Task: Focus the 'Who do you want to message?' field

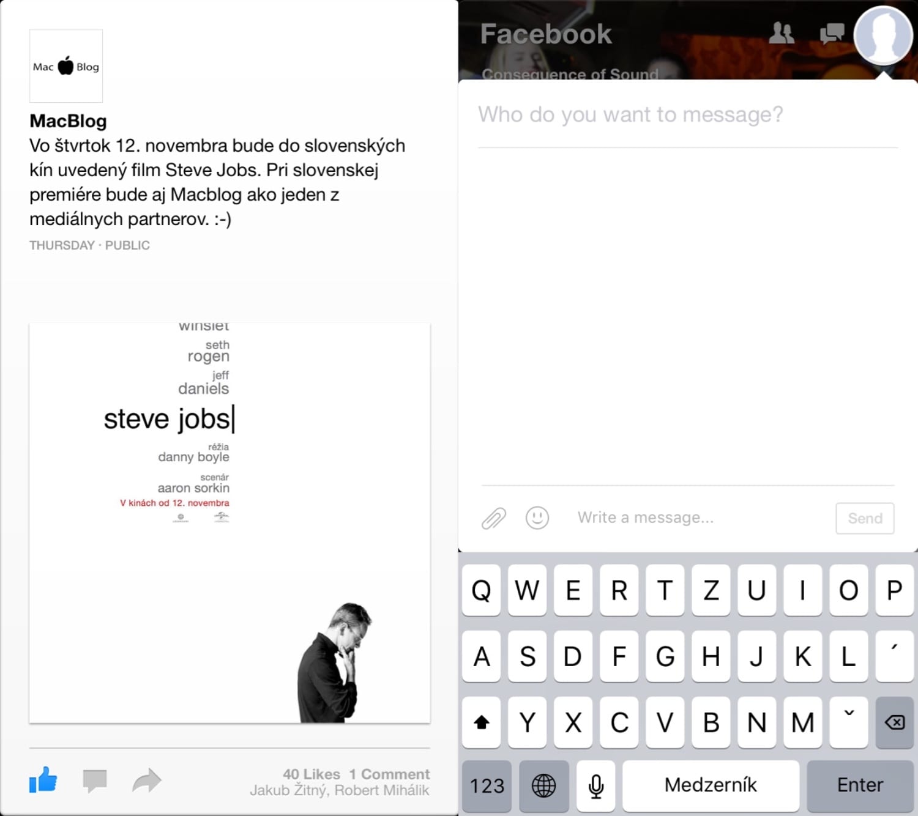Action: [x=688, y=114]
